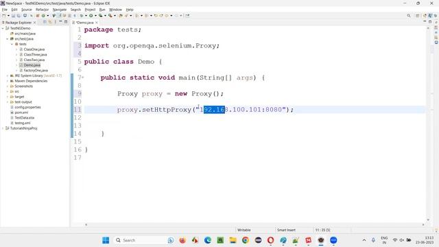This screenshot has width=439, height=247.
Task: Click the Coverage launch toolbar icon
Action: pos(101,16)
